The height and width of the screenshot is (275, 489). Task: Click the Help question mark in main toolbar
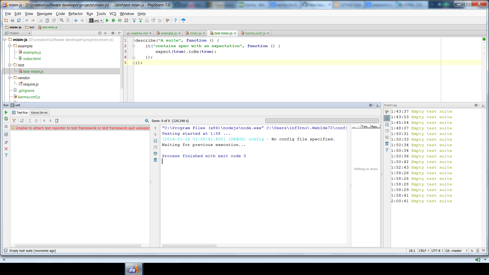(175, 20)
